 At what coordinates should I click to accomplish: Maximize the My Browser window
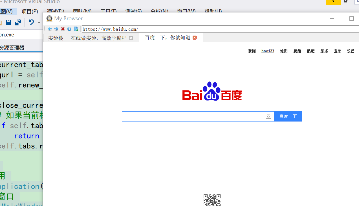coord(351,18)
